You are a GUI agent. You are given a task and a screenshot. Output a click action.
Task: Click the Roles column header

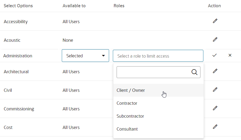point(119,6)
